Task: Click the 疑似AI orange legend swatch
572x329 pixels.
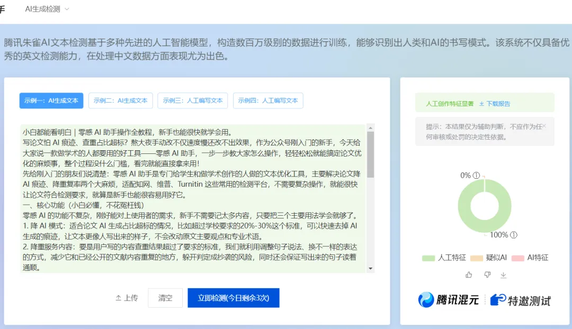Action: (477, 258)
